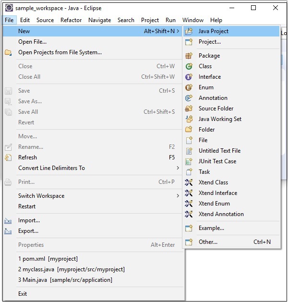Expand Convert Line Delimiters To submenu arrow
The image size is (288, 302).
click(x=178, y=168)
